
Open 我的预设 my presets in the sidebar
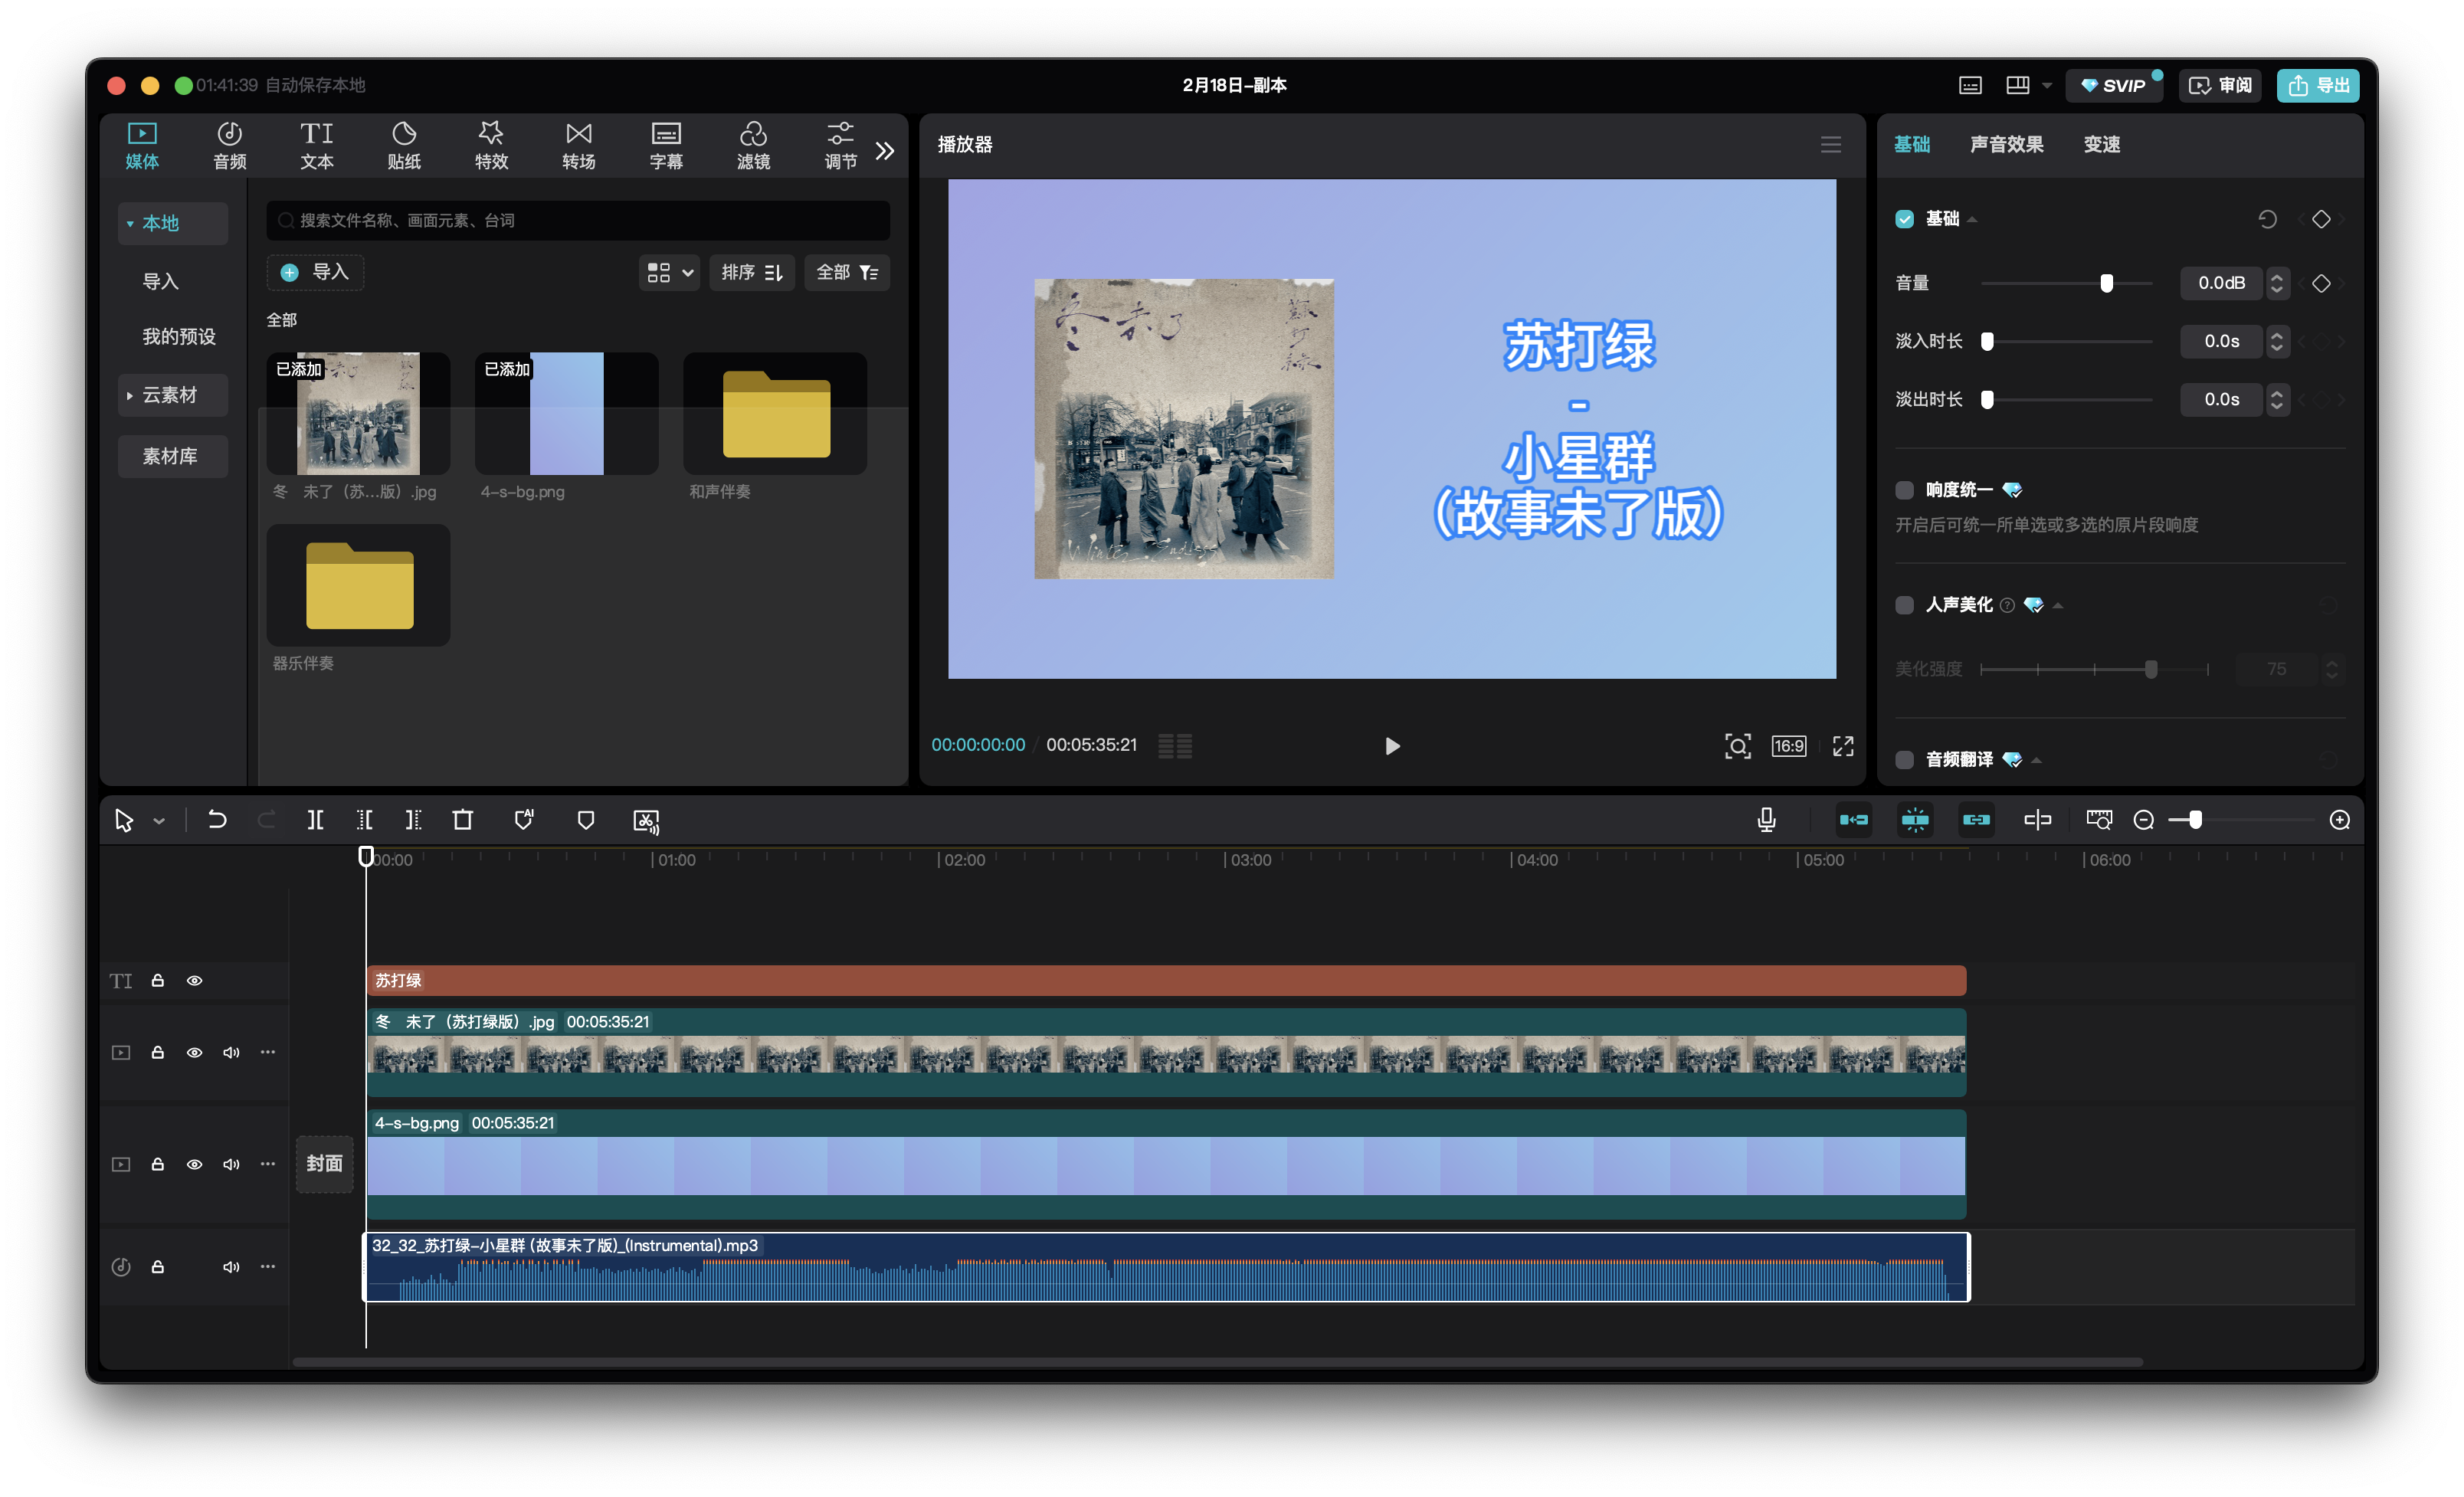point(179,337)
